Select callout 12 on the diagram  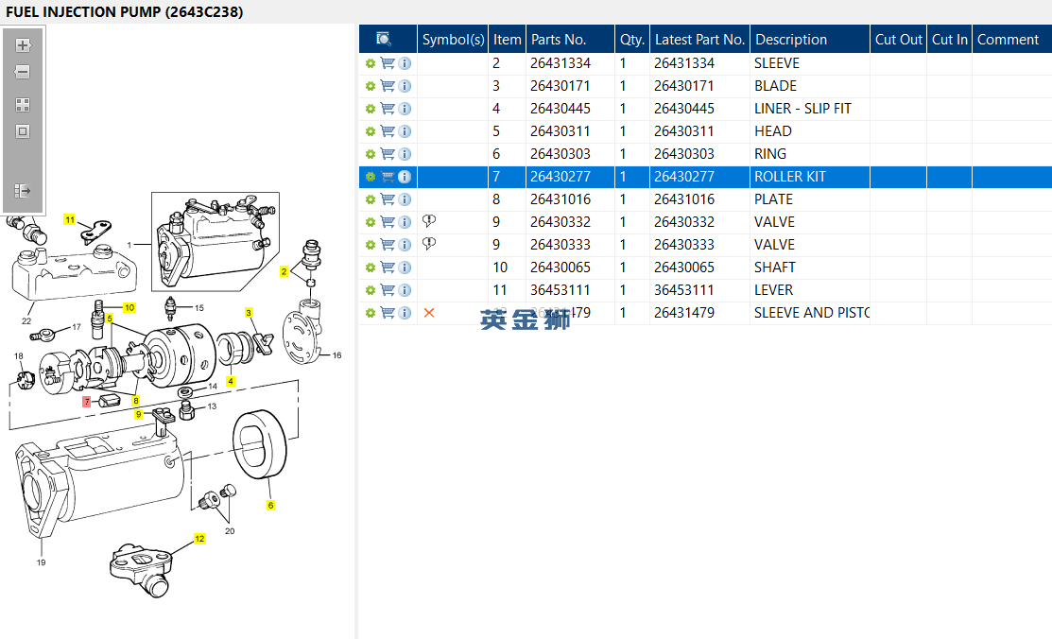(199, 539)
